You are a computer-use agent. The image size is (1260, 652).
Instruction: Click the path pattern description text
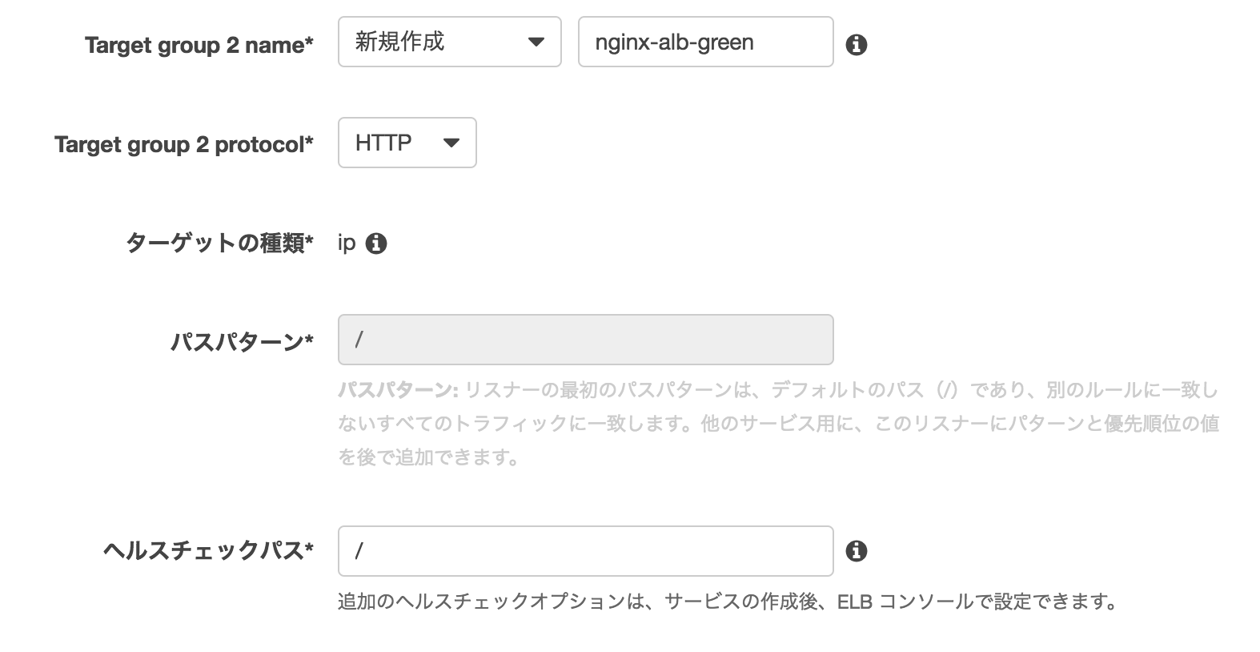coord(778,424)
